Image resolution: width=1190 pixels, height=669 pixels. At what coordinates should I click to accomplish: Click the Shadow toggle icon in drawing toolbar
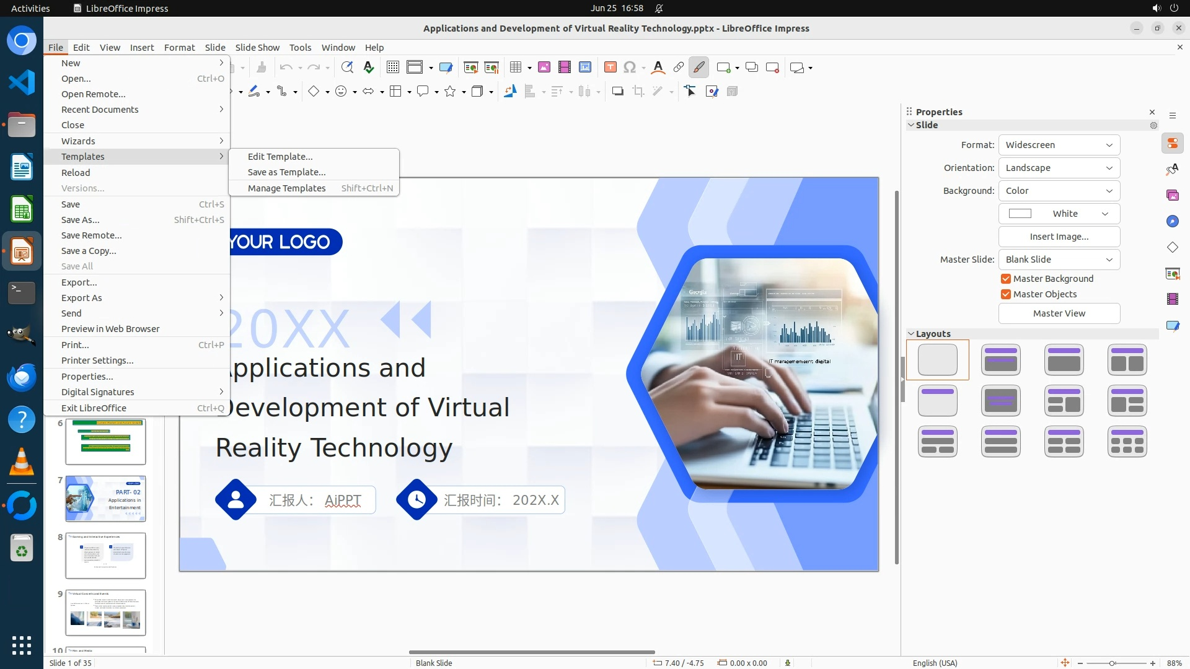[617, 92]
